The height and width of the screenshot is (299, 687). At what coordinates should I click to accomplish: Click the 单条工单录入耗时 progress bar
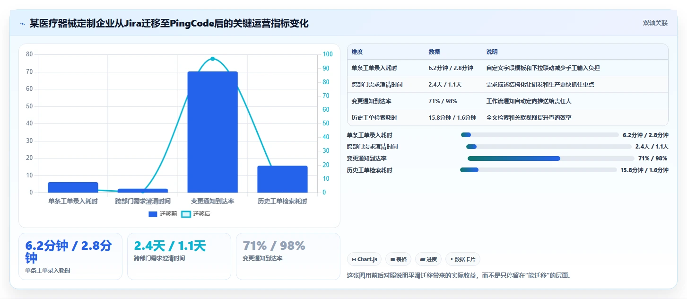[539, 135]
